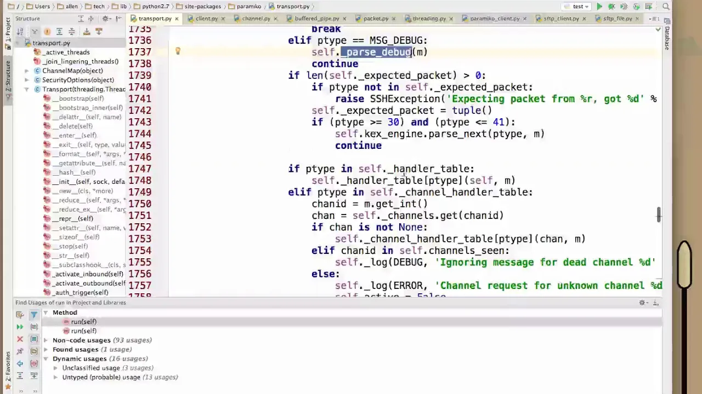702x394 pixels.
Task: Click site-packages folder in breadcrumb
Action: pyautogui.click(x=199, y=7)
